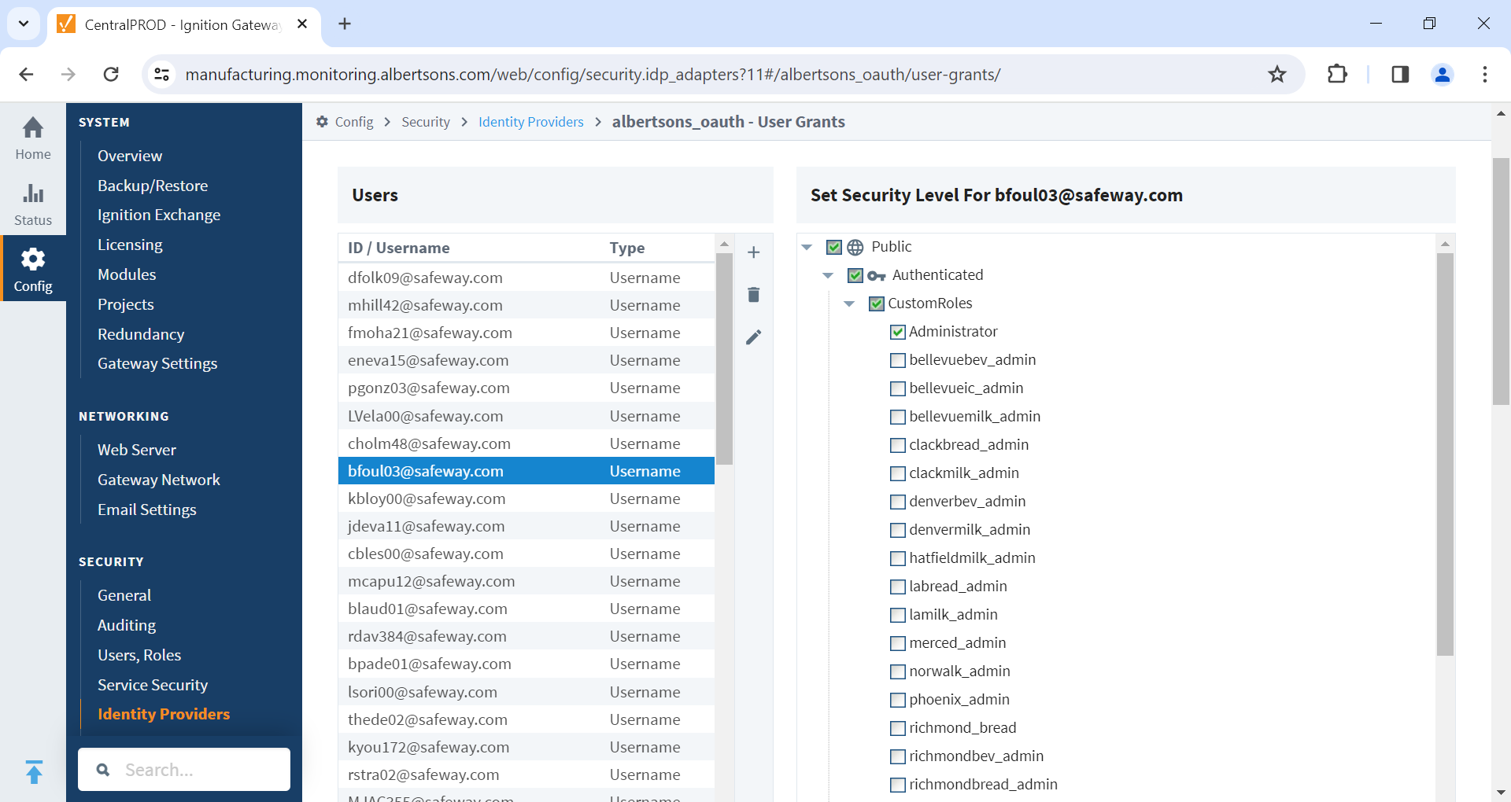
Task: Open Backup/Restore page
Action: [153, 186]
